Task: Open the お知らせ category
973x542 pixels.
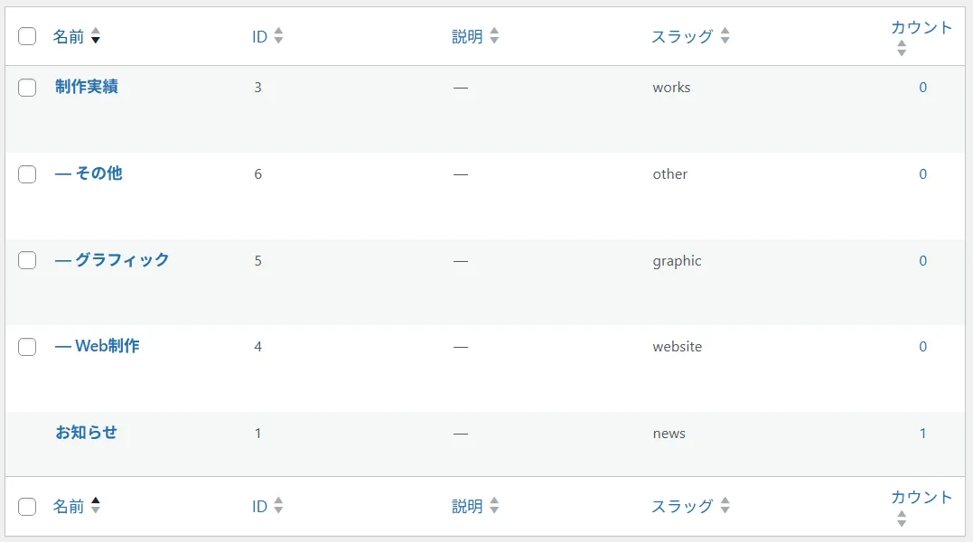Action: (x=85, y=433)
